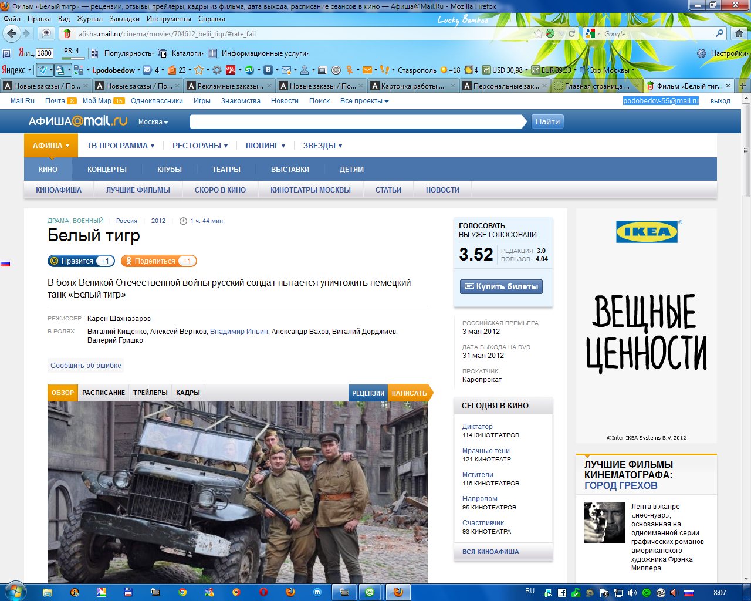
Task: Open the Мстители movie link
Action: click(478, 475)
